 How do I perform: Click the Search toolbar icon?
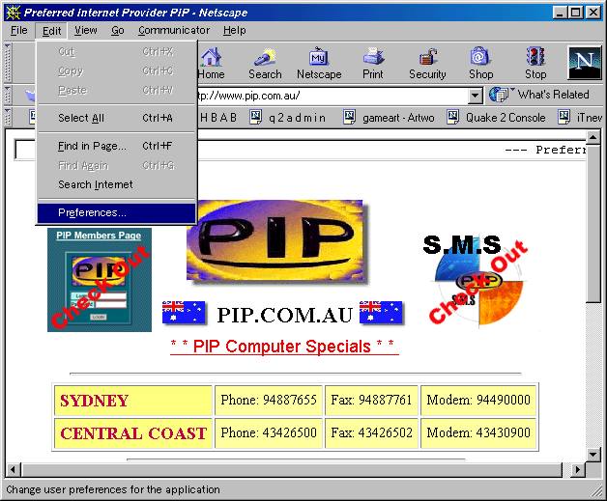[264, 63]
